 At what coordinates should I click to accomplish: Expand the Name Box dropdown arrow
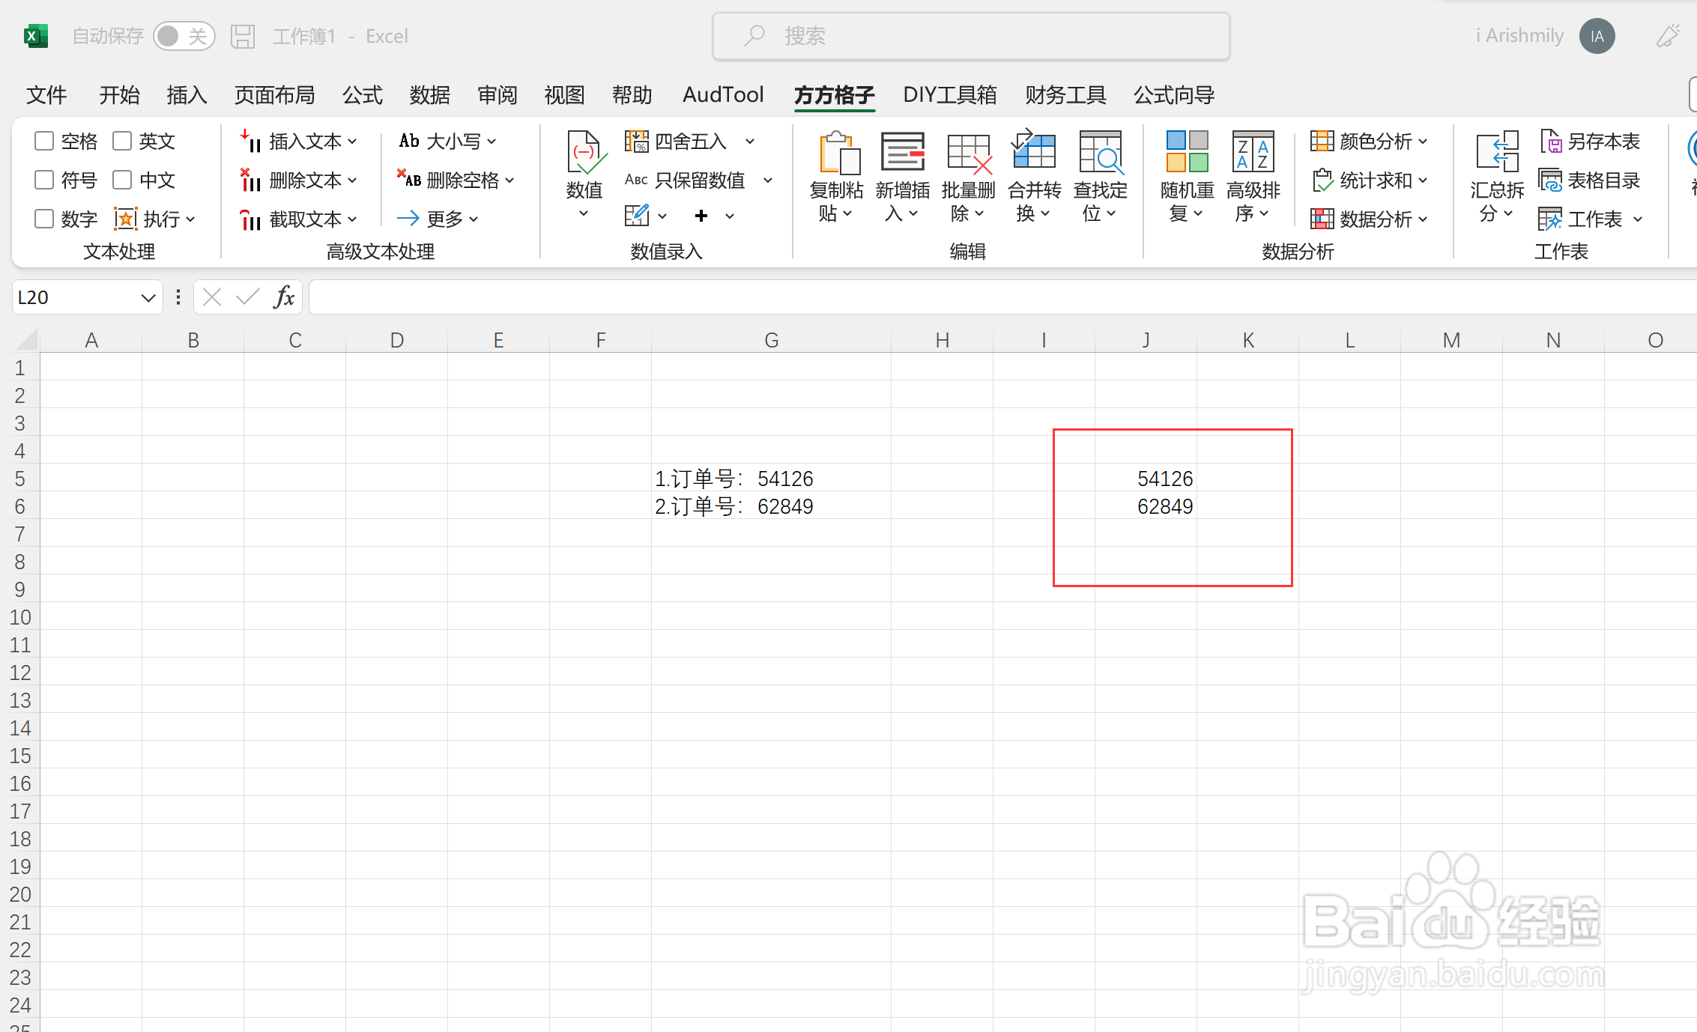(x=148, y=298)
